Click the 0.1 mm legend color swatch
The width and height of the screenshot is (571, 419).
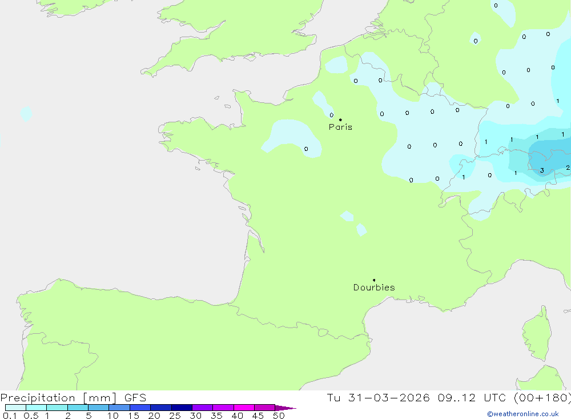point(15,408)
